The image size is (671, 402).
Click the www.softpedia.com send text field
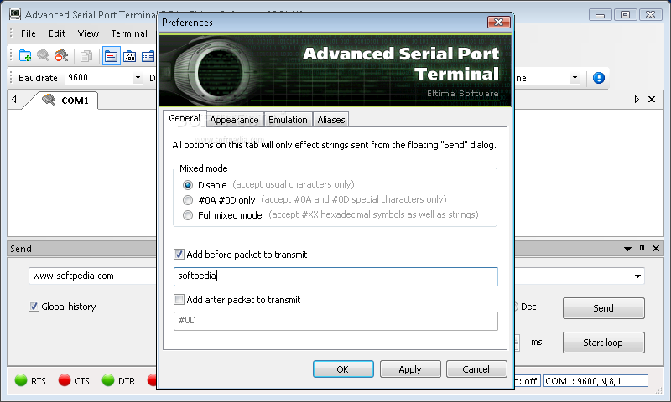(x=92, y=276)
